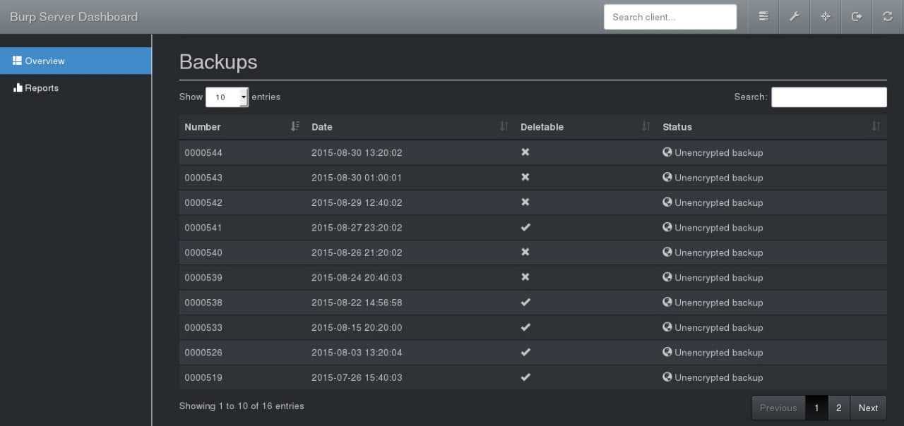Sort table by Deletable column

pyautogui.click(x=585, y=127)
